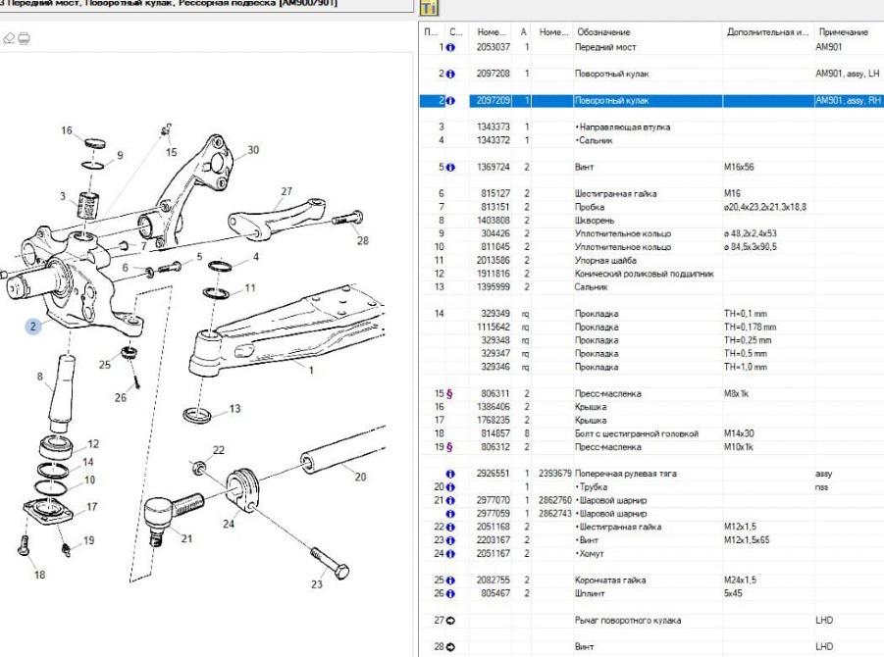Click the eraser icon above the diagram
The width and height of the screenshot is (884, 657).
coord(10,38)
